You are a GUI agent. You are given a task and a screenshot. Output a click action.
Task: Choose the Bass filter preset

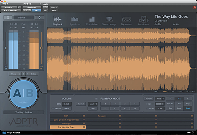[179, 108]
